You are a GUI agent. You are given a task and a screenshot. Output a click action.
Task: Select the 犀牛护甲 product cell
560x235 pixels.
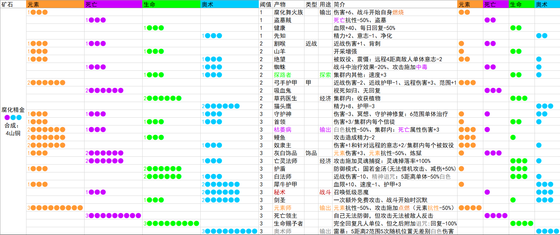pyautogui.click(x=288, y=184)
